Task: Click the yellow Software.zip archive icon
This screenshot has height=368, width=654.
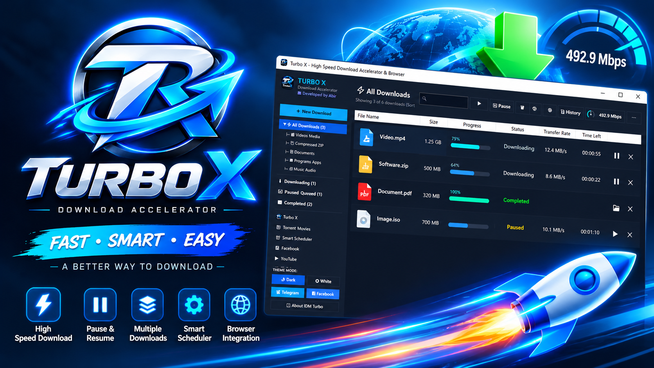Action: [x=365, y=164]
